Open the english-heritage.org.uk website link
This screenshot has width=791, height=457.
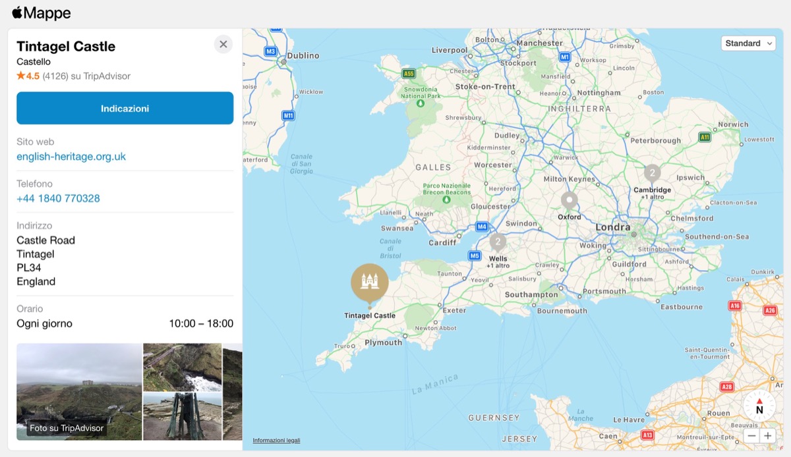pyautogui.click(x=71, y=156)
